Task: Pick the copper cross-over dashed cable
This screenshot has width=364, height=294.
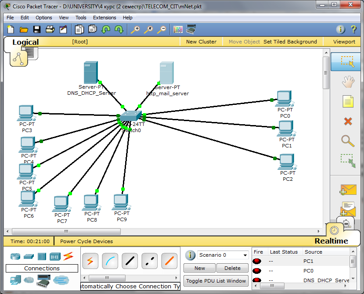Action: [149, 261]
